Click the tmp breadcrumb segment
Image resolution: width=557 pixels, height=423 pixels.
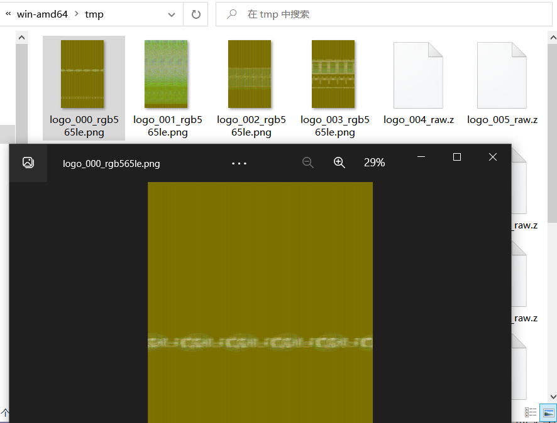pyautogui.click(x=94, y=14)
